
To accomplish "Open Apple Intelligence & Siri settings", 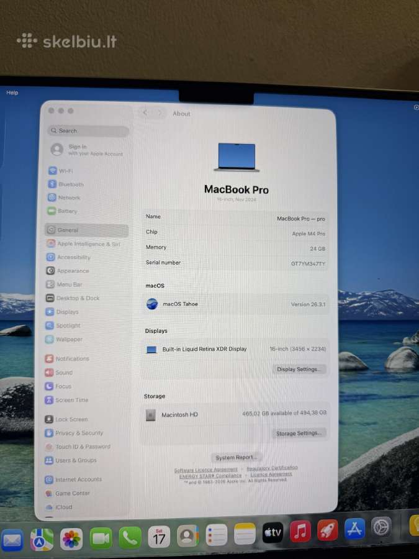I will [x=84, y=244].
